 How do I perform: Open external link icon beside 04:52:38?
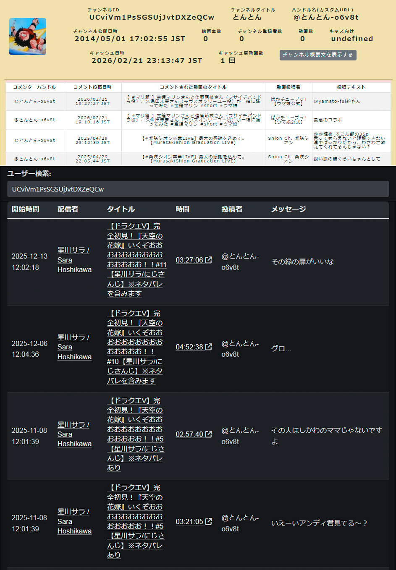click(x=209, y=347)
